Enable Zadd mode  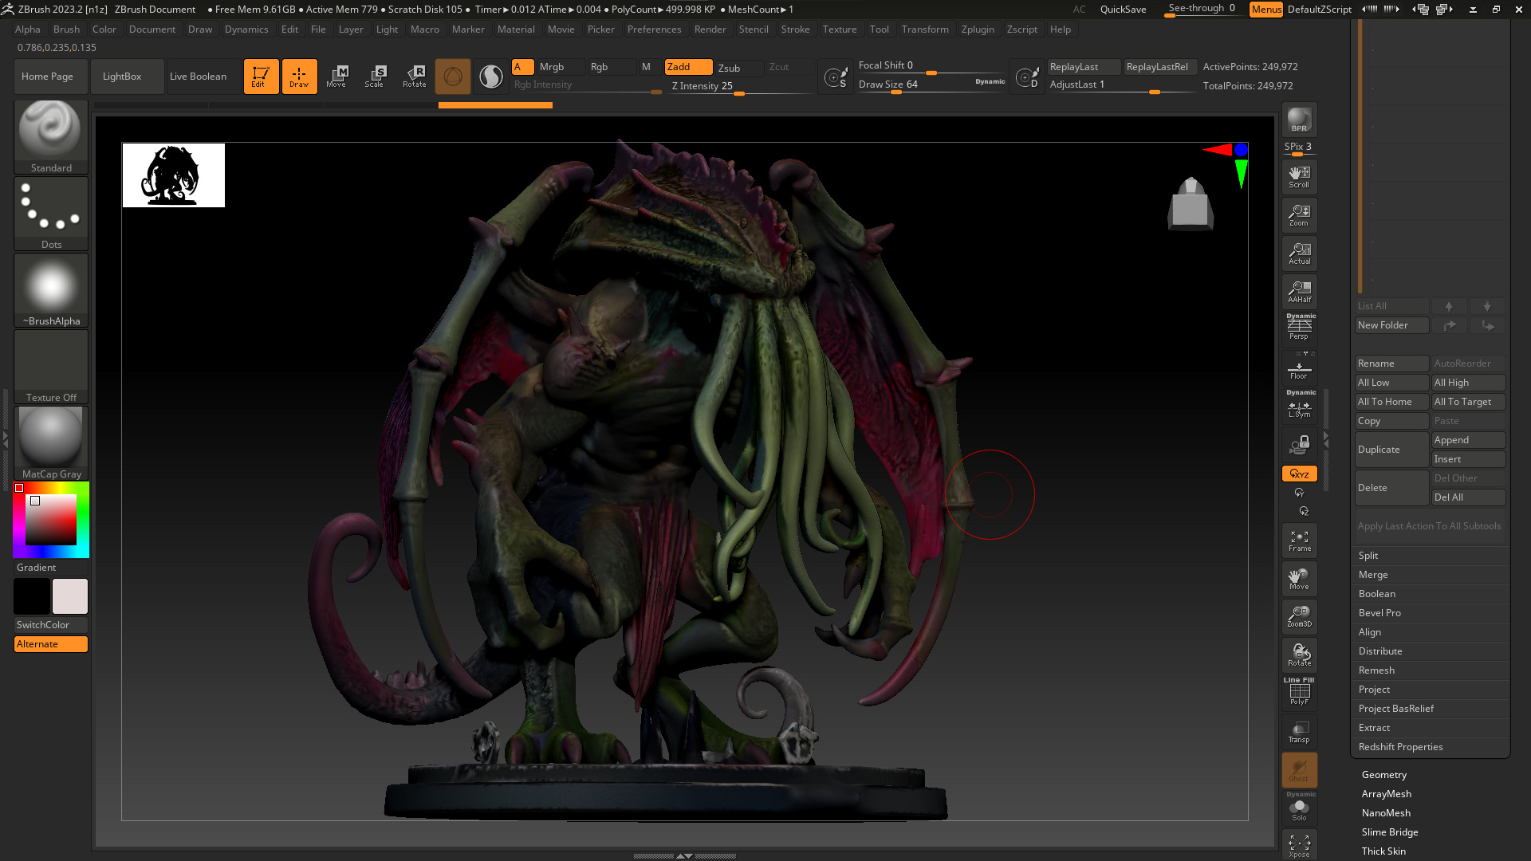coord(688,67)
